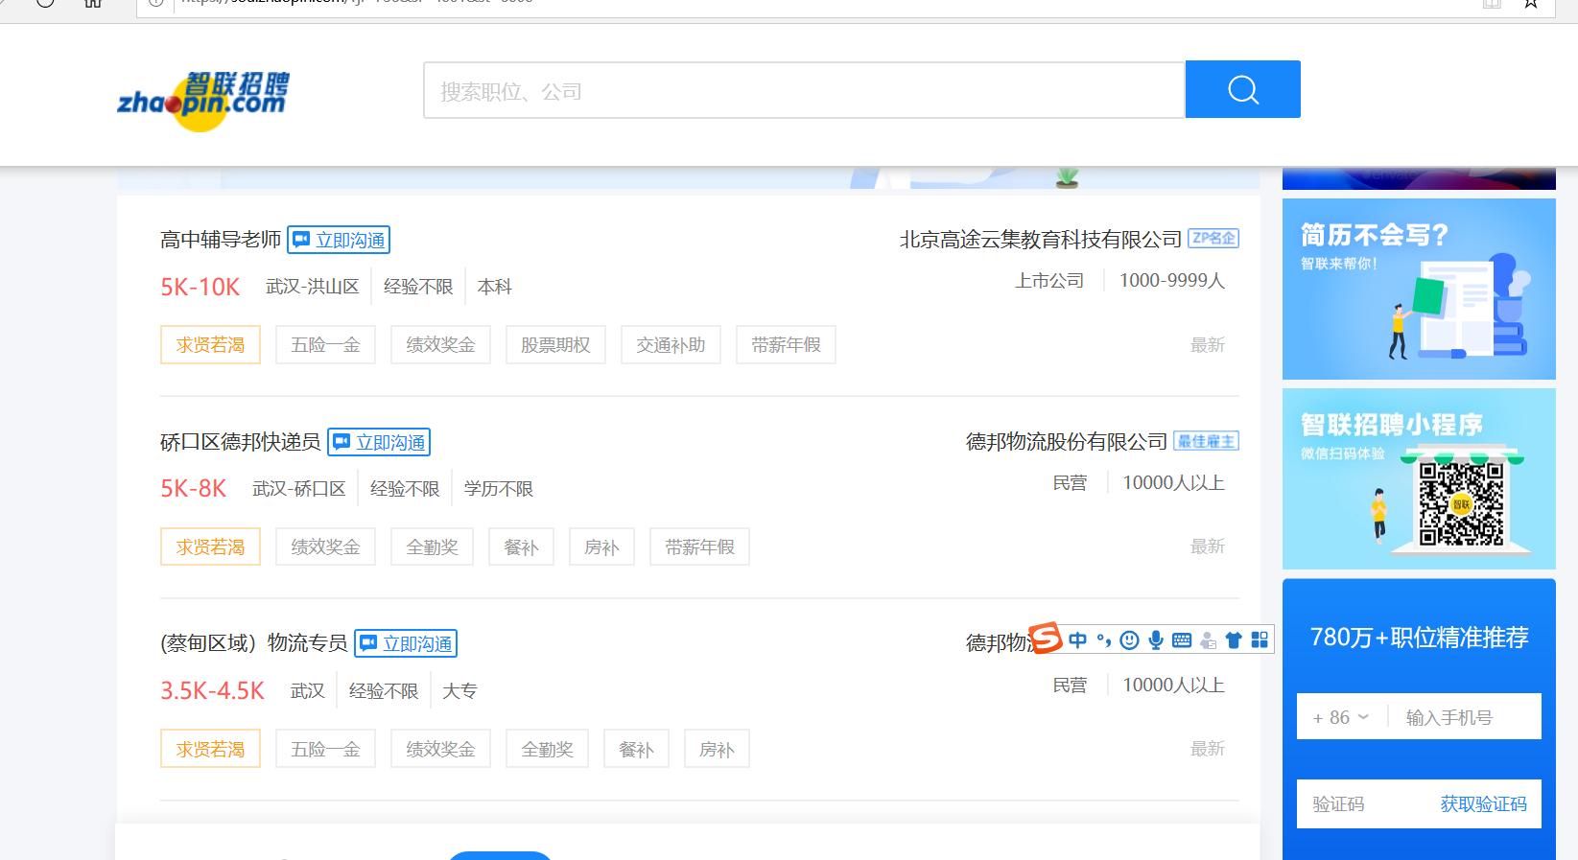Click the 3.5K-4.5K salary text
Viewport: 1578px width, 860px height.
tap(212, 690)
